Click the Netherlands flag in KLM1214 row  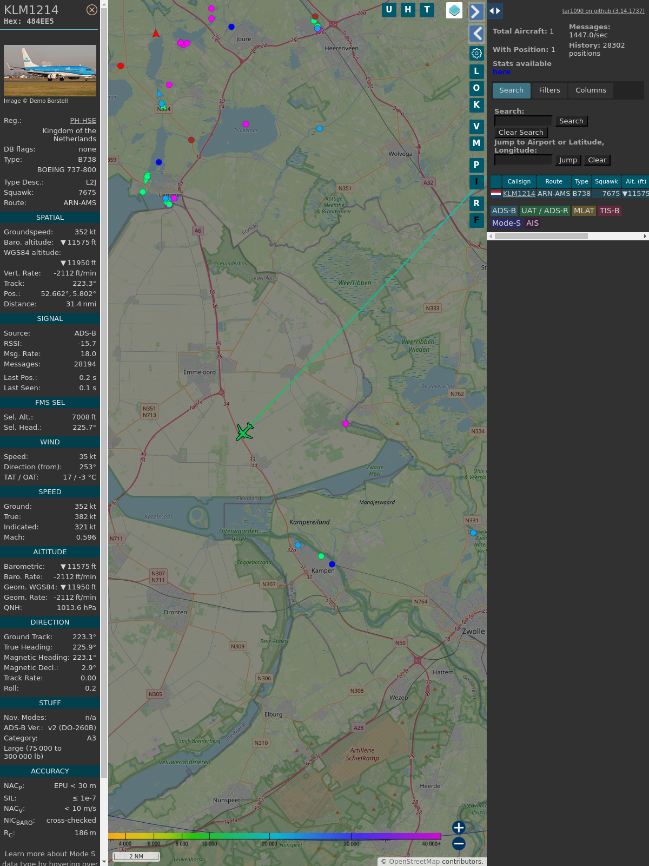496,193
